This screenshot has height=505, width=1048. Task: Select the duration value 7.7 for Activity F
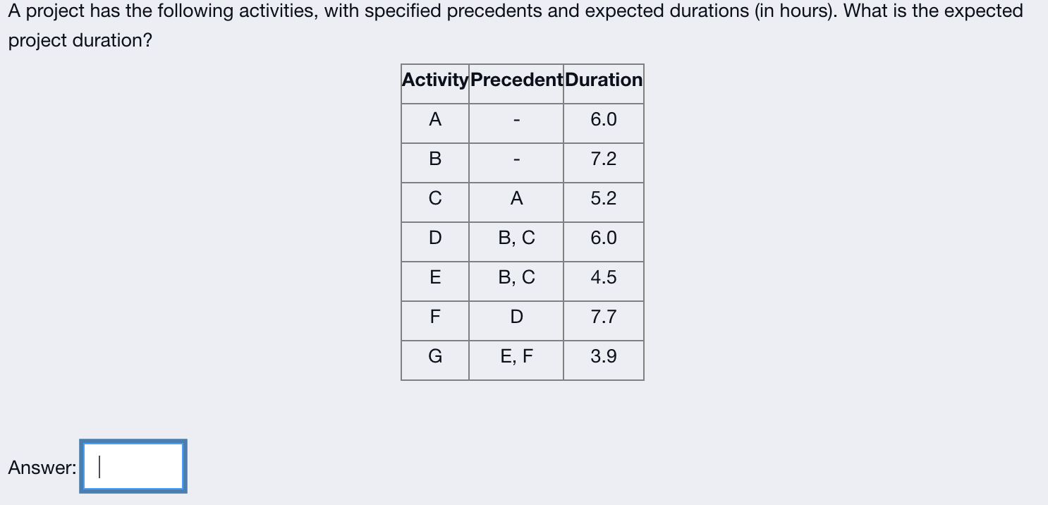(603, 317)
